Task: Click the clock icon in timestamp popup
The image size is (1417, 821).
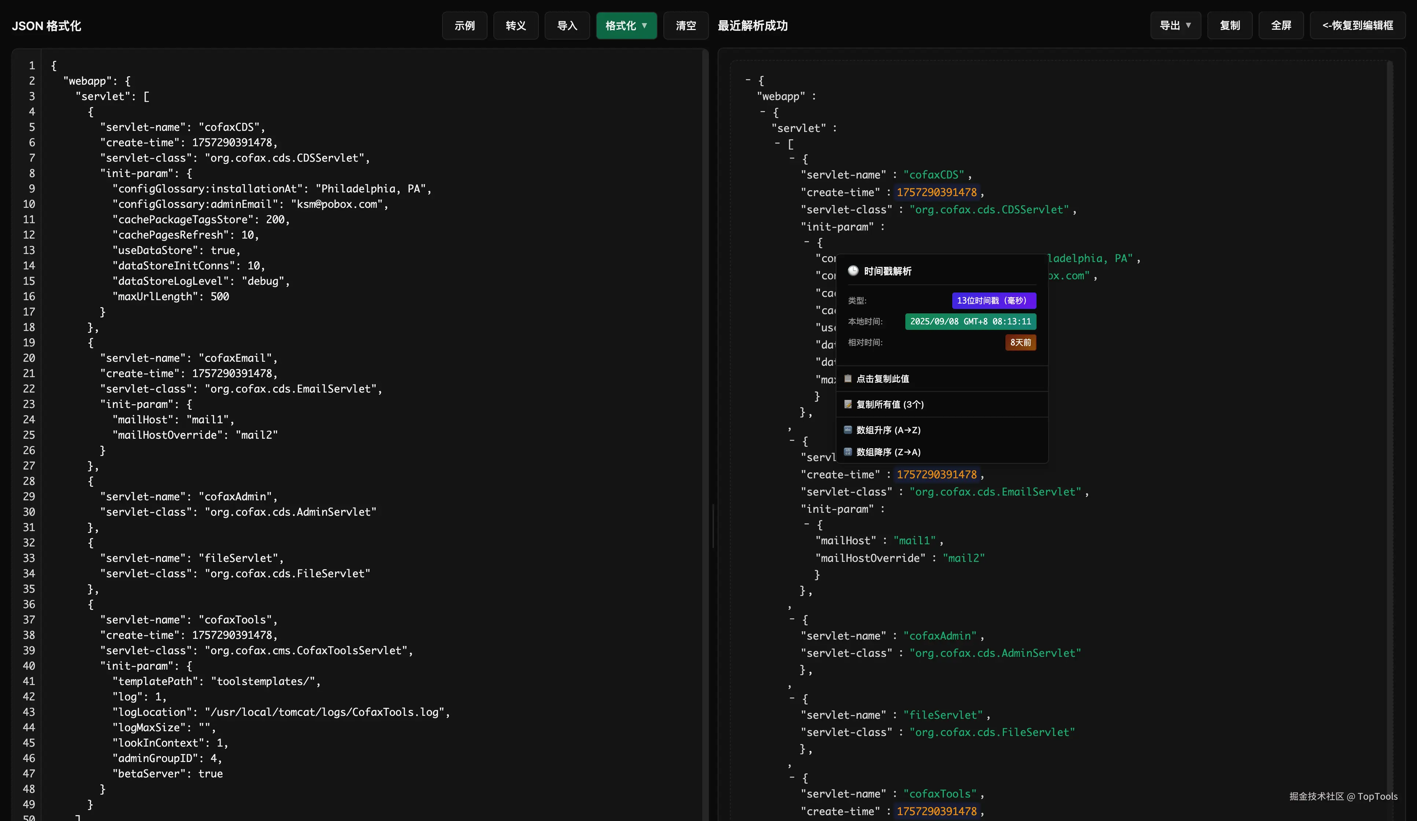Action: click(853, 271)
